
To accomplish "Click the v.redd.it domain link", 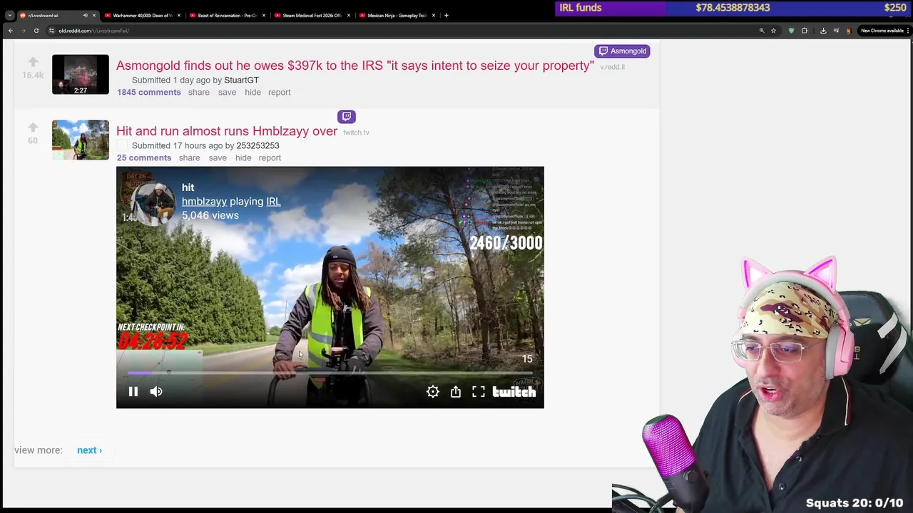I will (x=612, y=67).
